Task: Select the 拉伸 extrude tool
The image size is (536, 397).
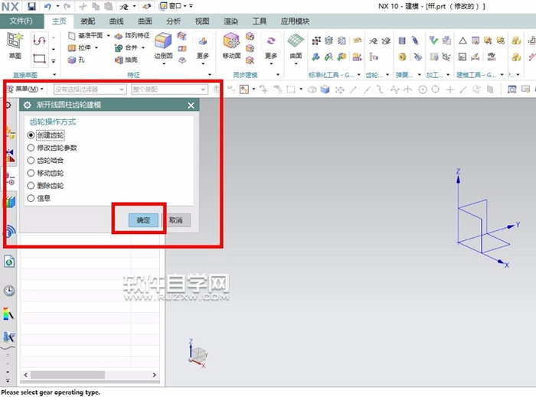Action: (x=83, y=47)
